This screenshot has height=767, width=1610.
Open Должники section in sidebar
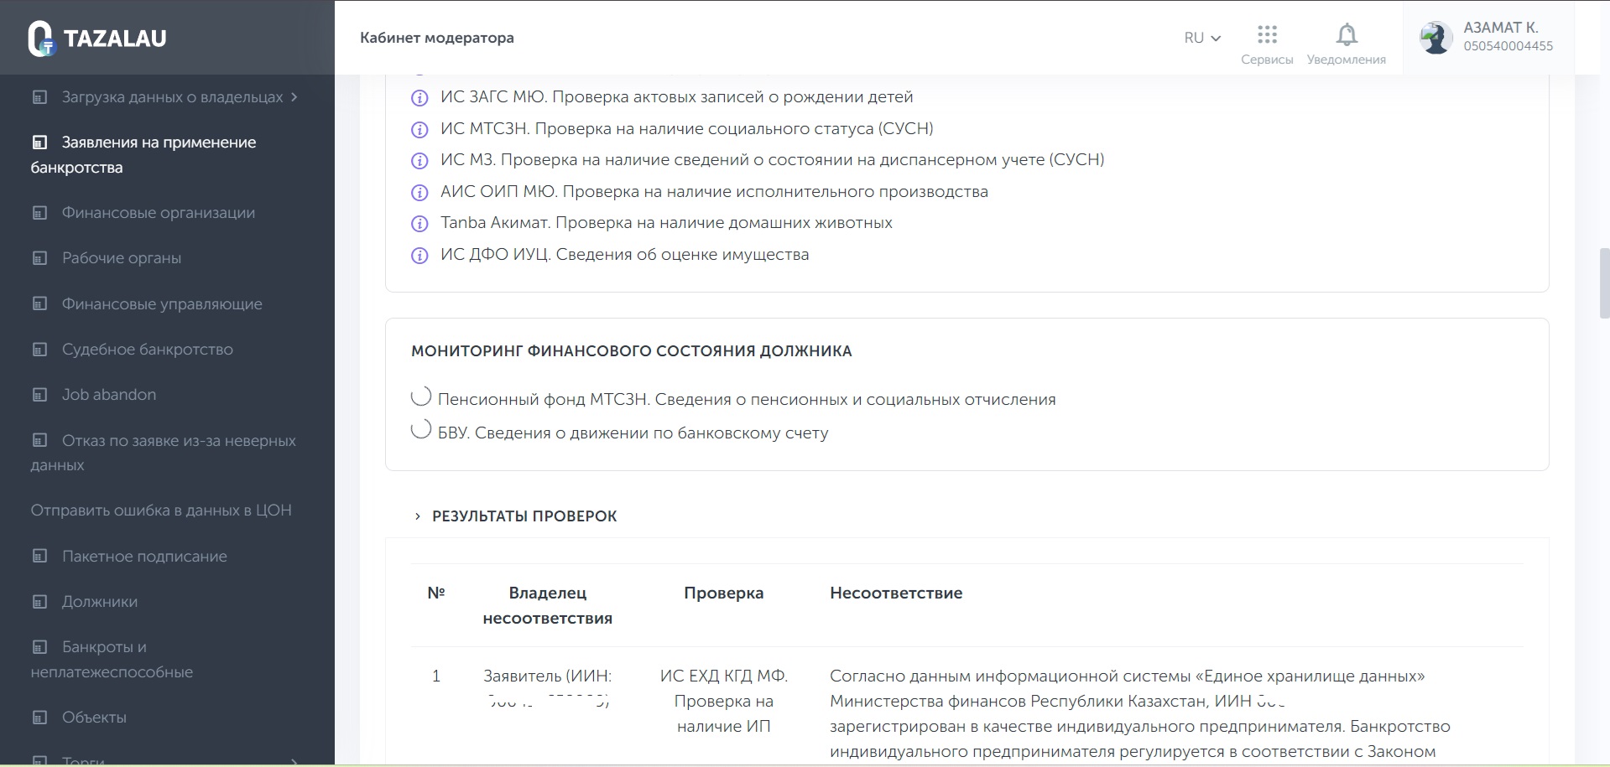[99, 602]
